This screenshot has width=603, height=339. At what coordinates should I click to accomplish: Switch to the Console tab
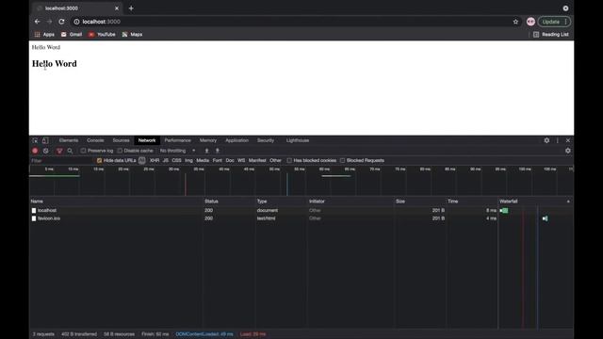click(95, 140)
